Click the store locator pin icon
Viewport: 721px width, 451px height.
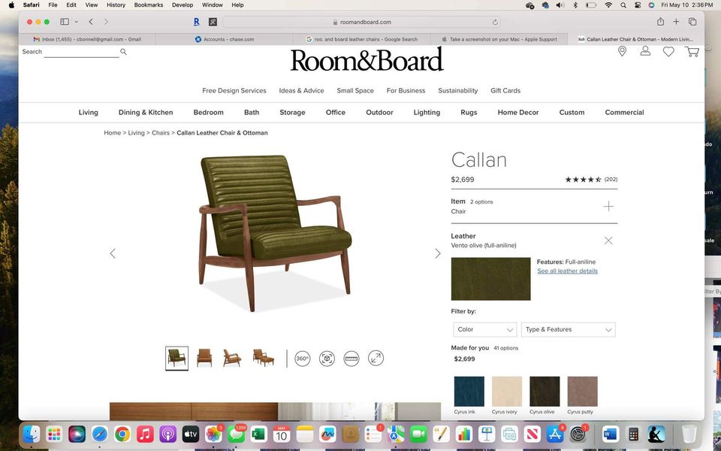click(x=622, y=51)
